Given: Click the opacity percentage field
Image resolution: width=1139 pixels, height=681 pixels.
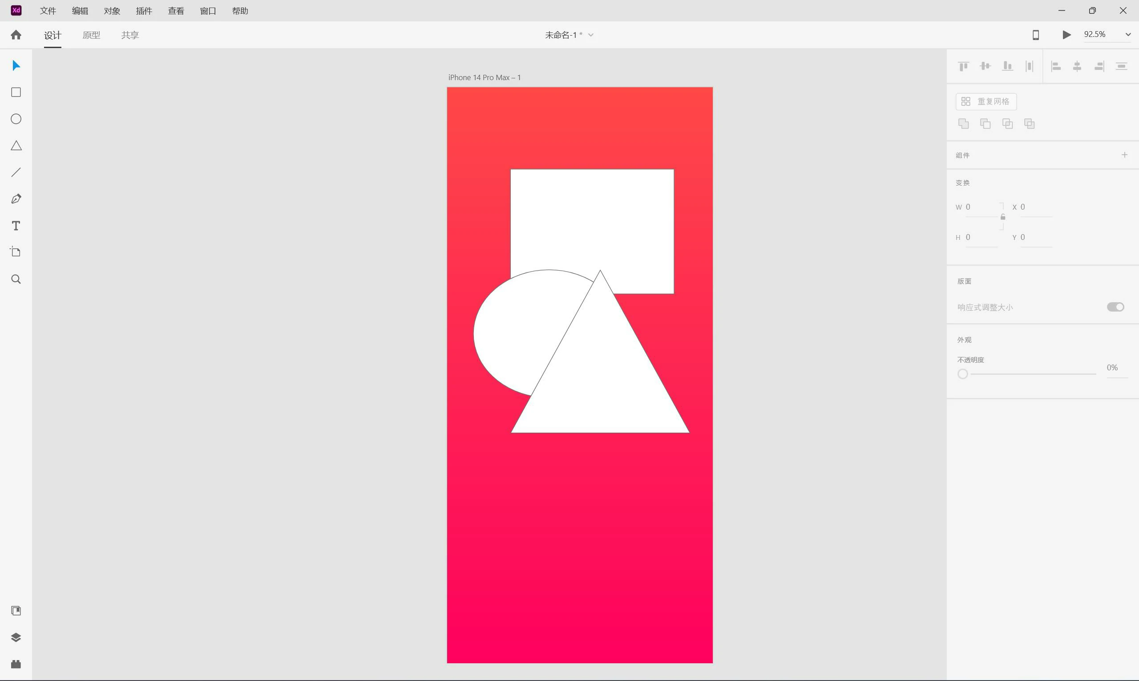Looking at the screenshot, I should (1117, 368).
